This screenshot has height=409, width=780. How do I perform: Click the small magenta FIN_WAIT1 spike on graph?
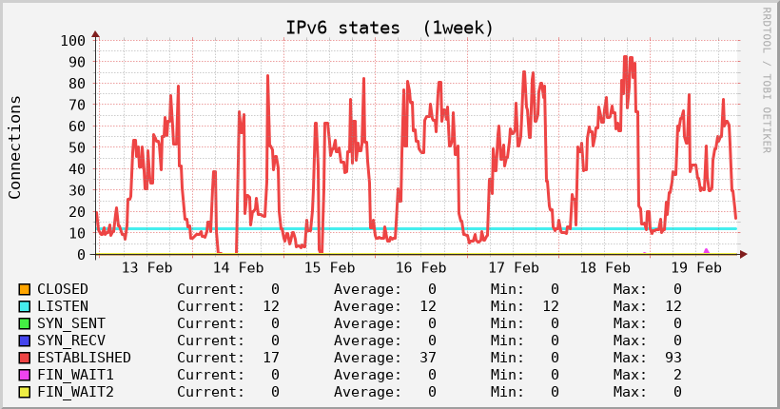(706, 251)
